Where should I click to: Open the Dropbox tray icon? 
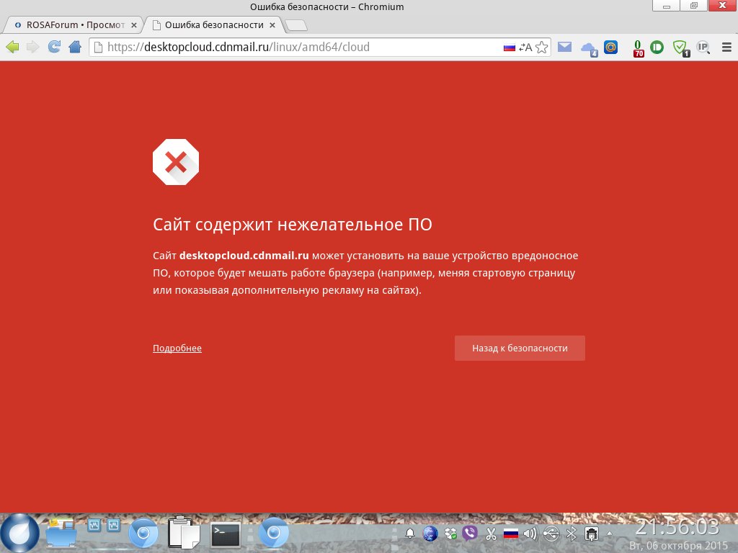(450, 534)
